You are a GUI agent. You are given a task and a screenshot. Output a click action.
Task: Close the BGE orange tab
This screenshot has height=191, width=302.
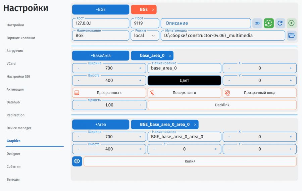153,10
